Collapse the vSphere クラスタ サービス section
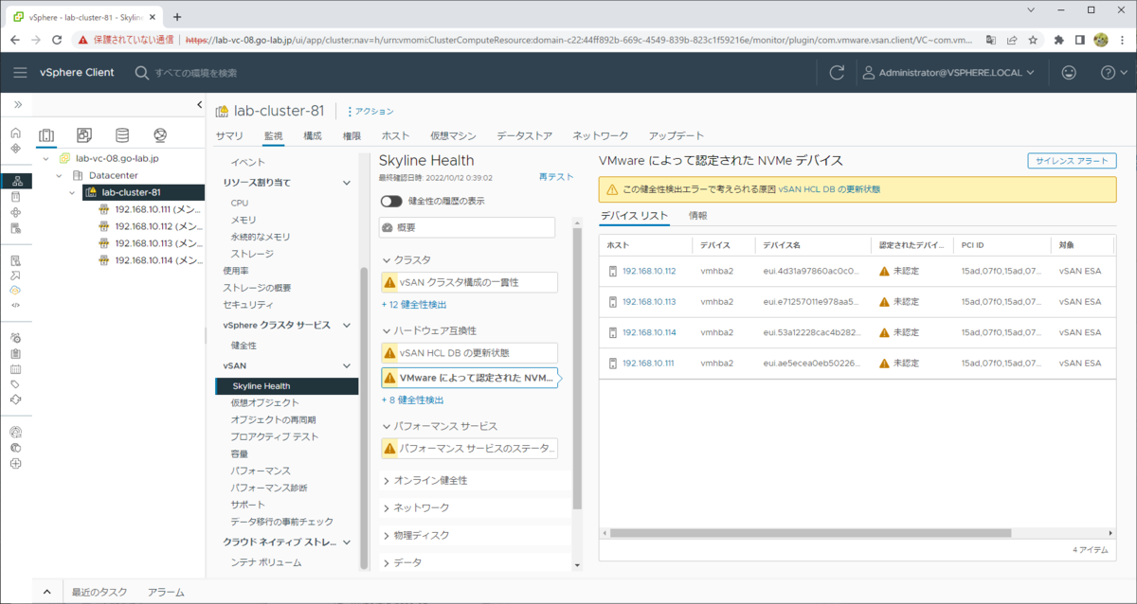The width and height of the screenshot is (1137, 604). point(346,325)
